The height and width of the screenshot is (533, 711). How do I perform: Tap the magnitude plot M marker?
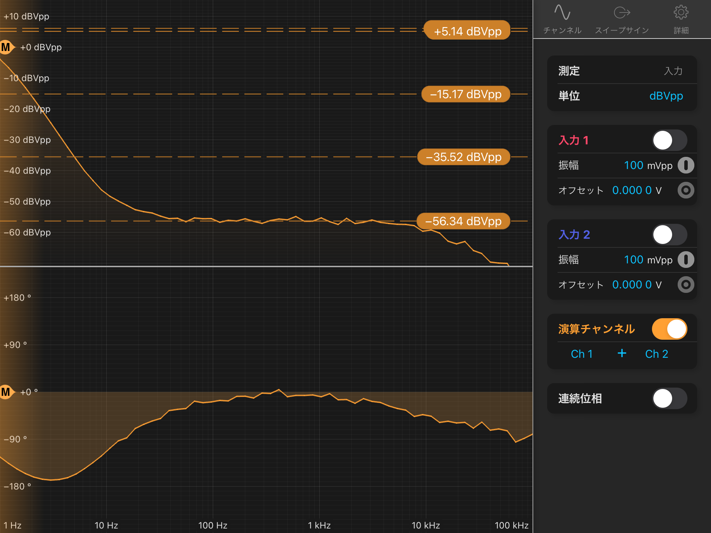point(6,47)
